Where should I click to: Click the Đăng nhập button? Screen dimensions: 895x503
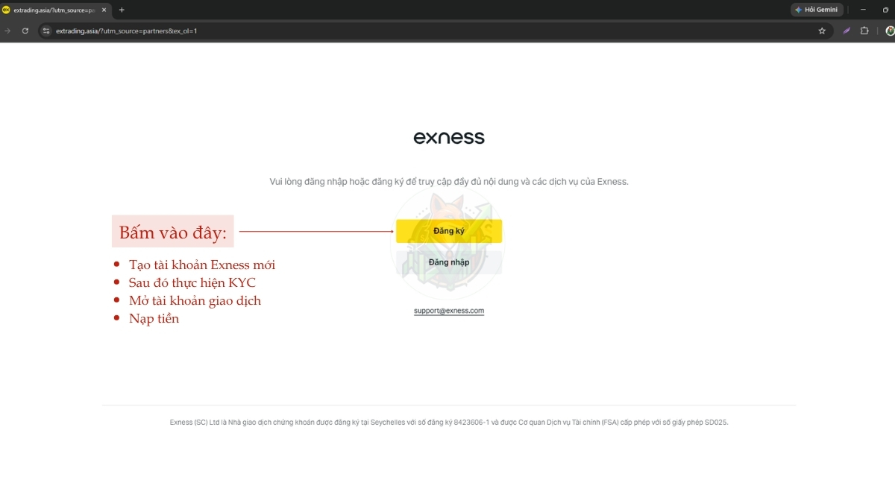coord(449,262)
